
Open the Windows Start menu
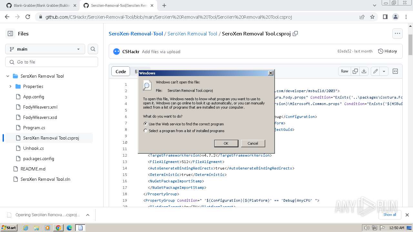[x=9, y=228]
